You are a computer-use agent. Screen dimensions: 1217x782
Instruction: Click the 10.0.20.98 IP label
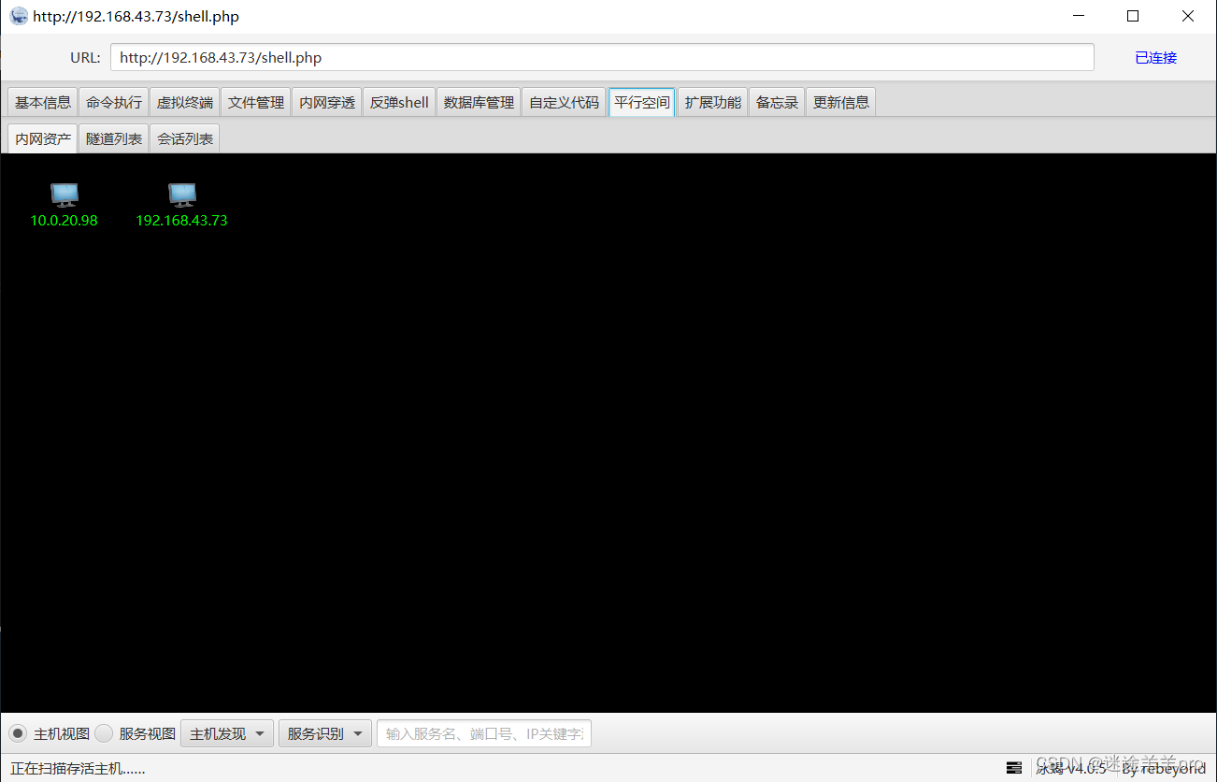(64, 221)
